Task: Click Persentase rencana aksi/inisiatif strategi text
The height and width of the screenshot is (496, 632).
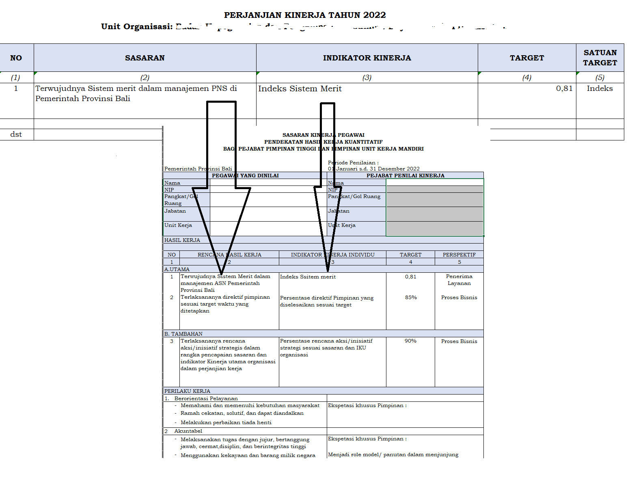Action: [x=326, y=348]
